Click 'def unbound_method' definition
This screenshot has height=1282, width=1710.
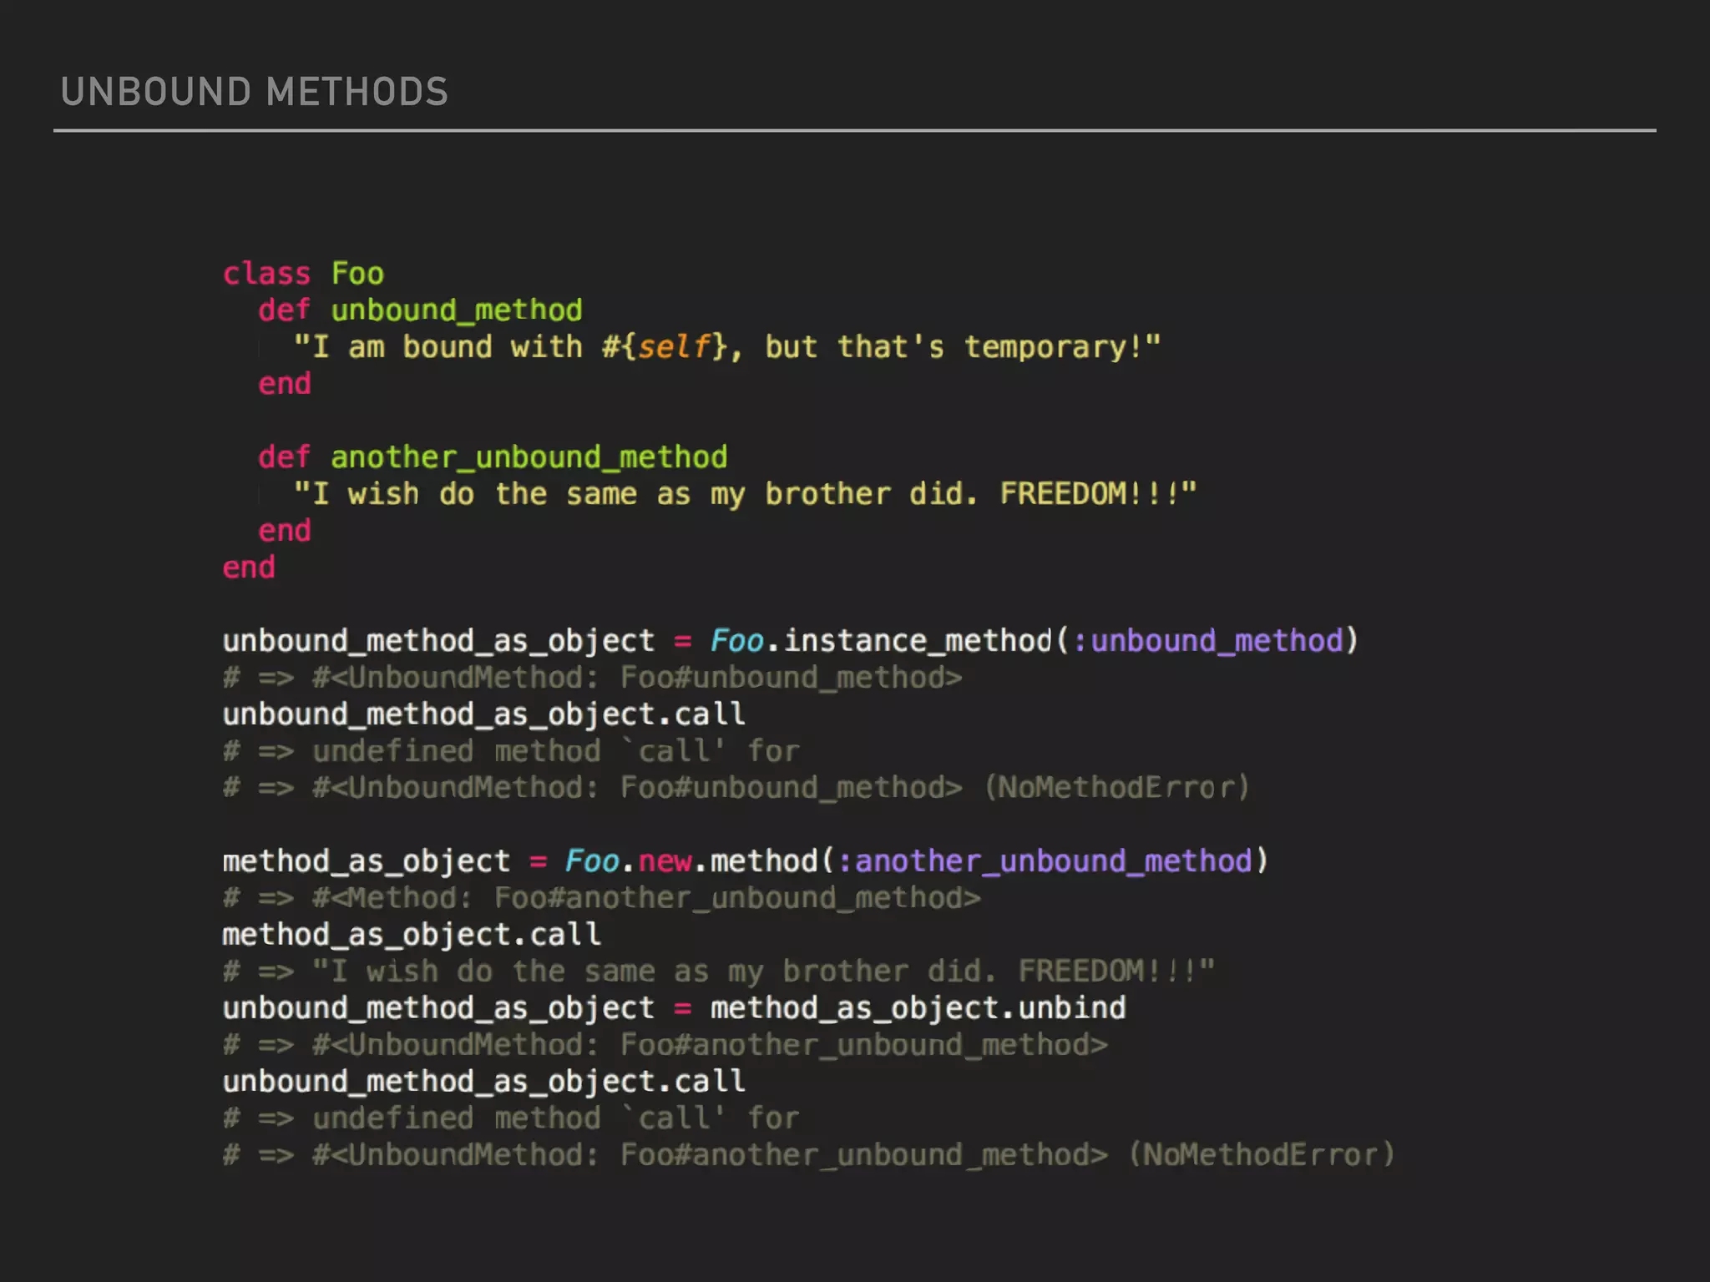tap(420, 310)
